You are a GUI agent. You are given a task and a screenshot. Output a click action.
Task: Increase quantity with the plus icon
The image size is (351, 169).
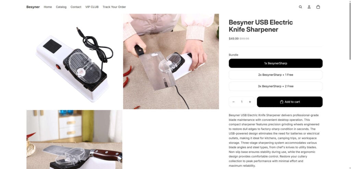(250, 102)
